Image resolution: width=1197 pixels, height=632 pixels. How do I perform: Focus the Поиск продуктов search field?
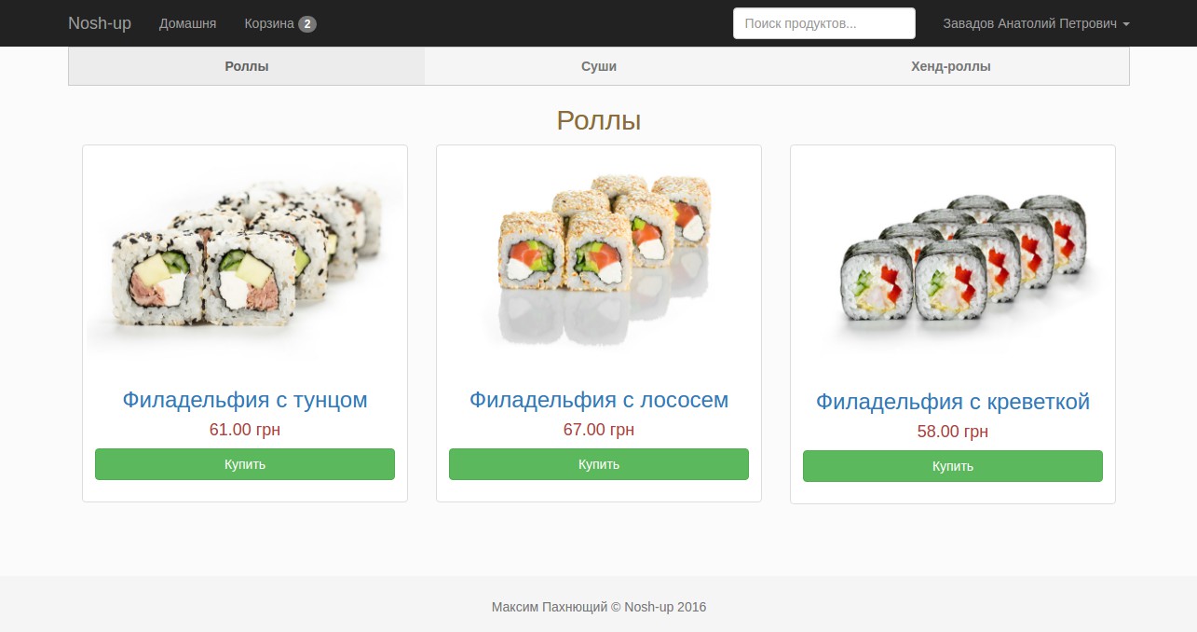824,23
